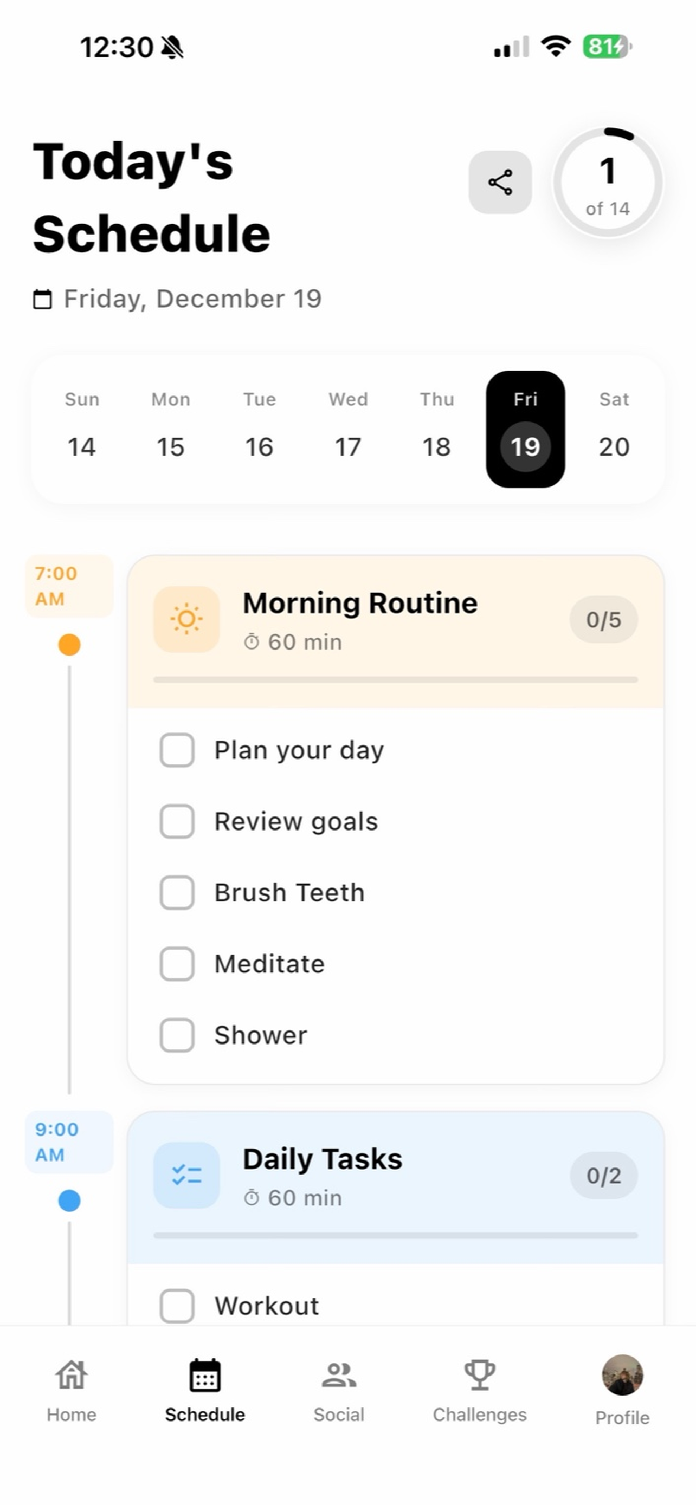Image resolution: width=696 pixels, height=1505 pixels.
Task: Switch to Saturday 20 in week strip
Action: (614, 430)
